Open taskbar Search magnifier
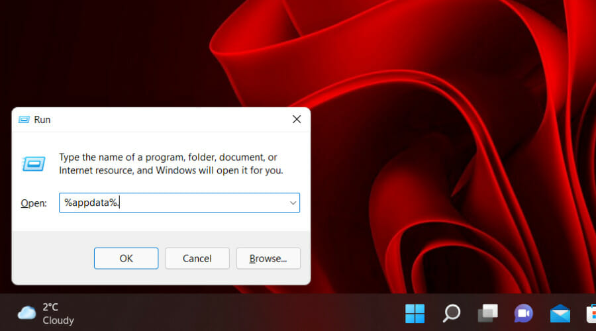 click(x=452, y=314)
